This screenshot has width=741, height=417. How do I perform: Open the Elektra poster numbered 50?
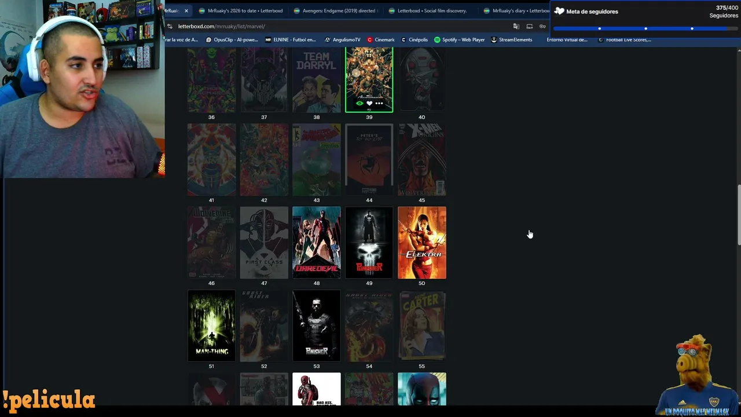[x=422, y=243]
